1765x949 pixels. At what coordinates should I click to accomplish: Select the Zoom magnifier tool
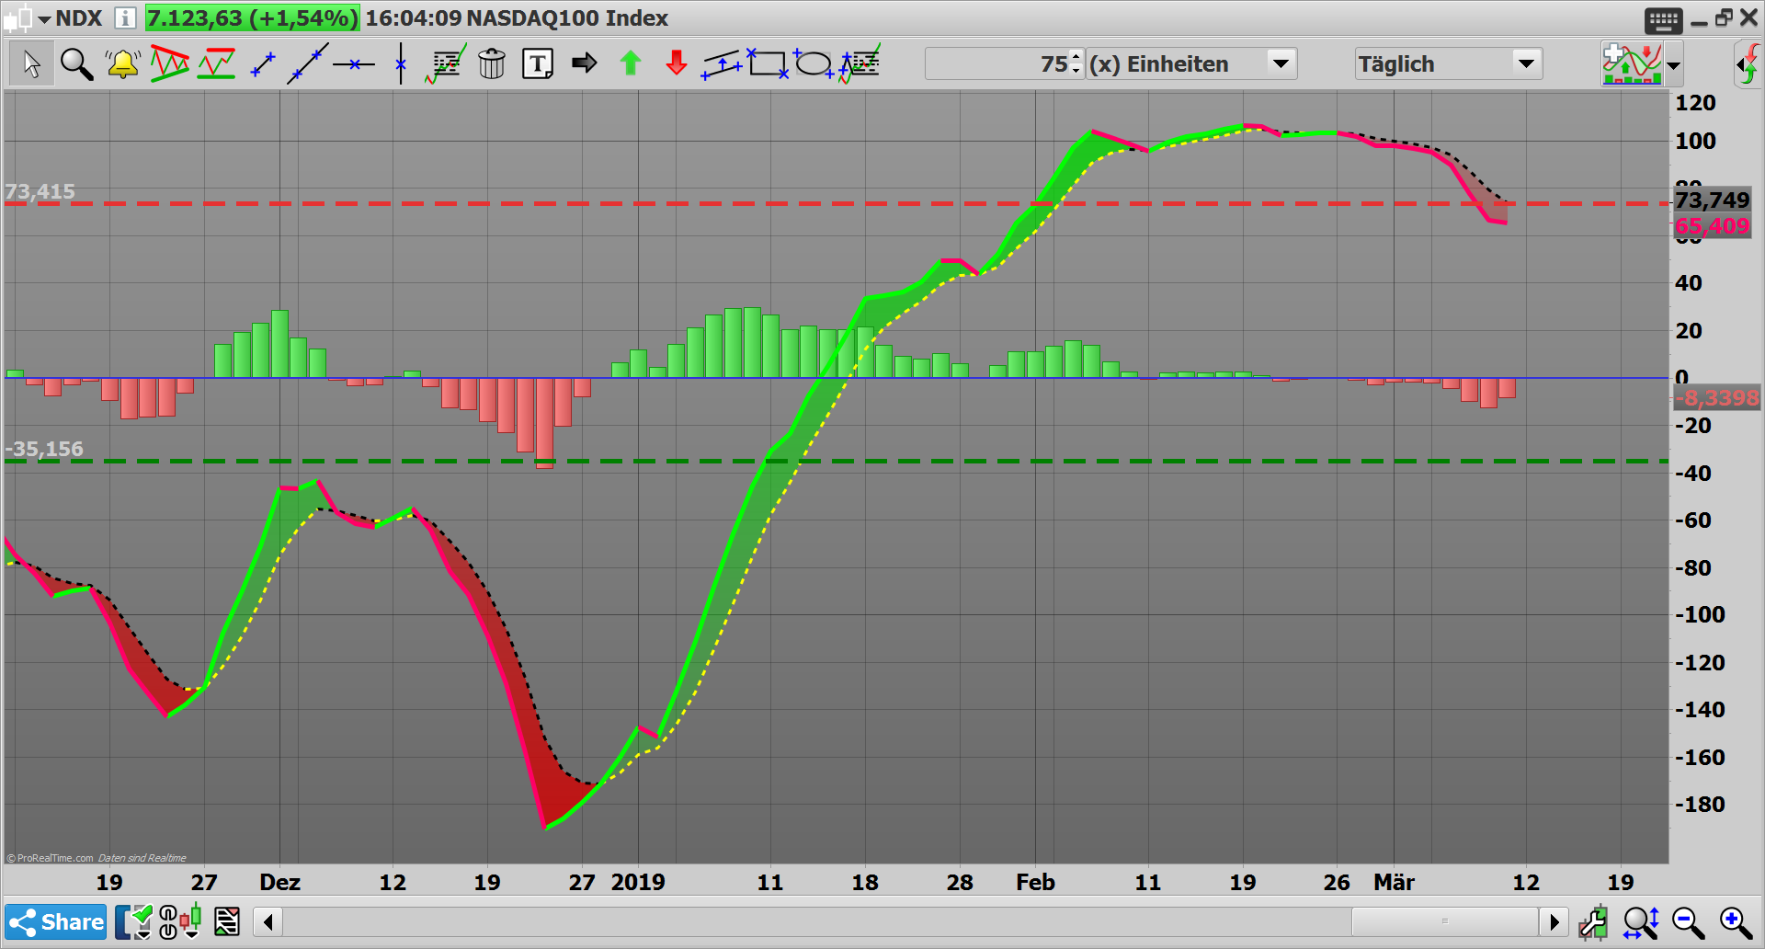coord(76,63)
